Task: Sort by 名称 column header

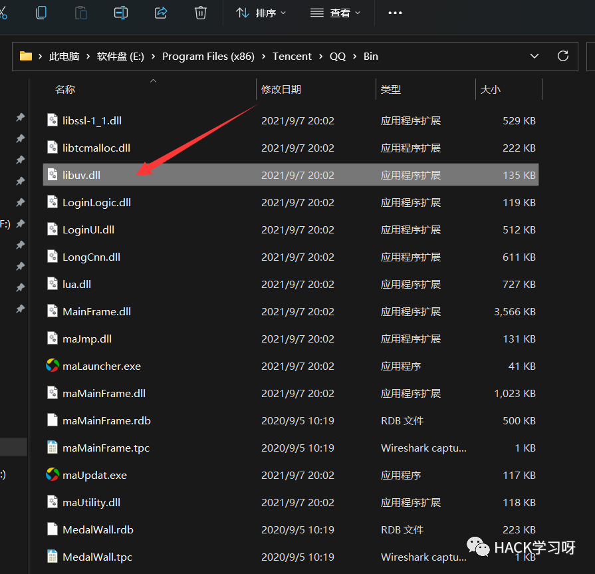Action: pyautogui.click(x=65, y=90)
